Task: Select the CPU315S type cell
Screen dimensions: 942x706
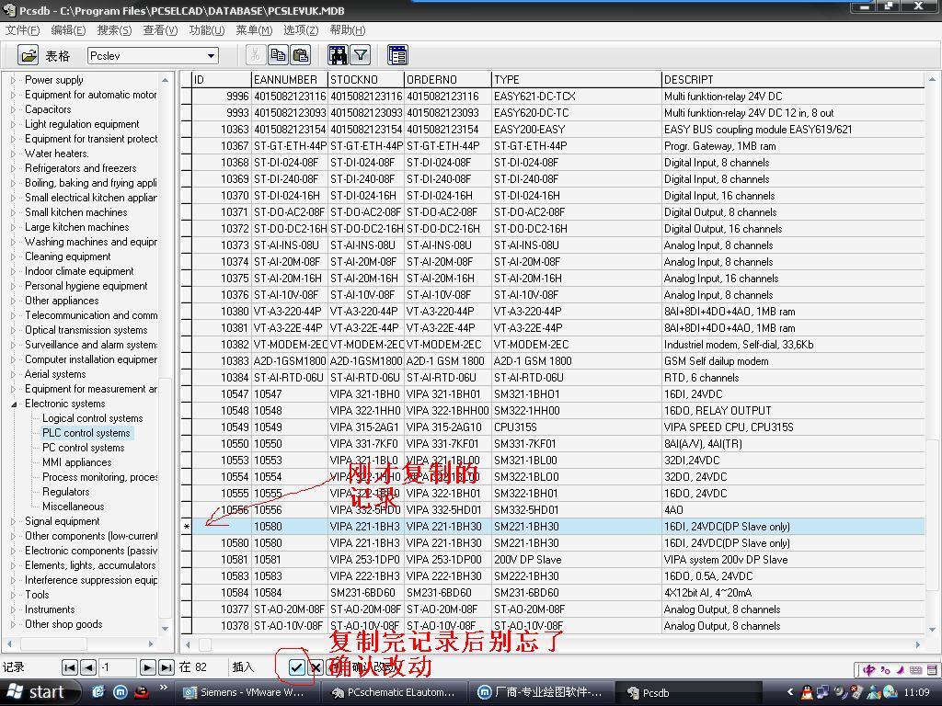Action: pos(576,427)
